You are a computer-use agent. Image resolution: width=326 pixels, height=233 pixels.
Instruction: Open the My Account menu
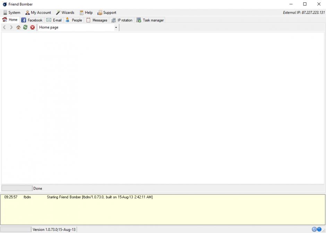tap(38, 12)
